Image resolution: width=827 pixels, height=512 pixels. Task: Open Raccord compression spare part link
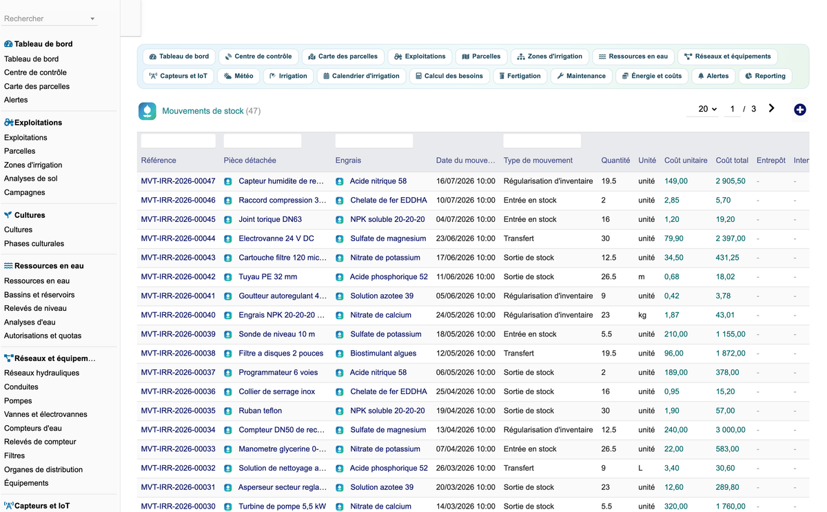click(x=283, y=201)
